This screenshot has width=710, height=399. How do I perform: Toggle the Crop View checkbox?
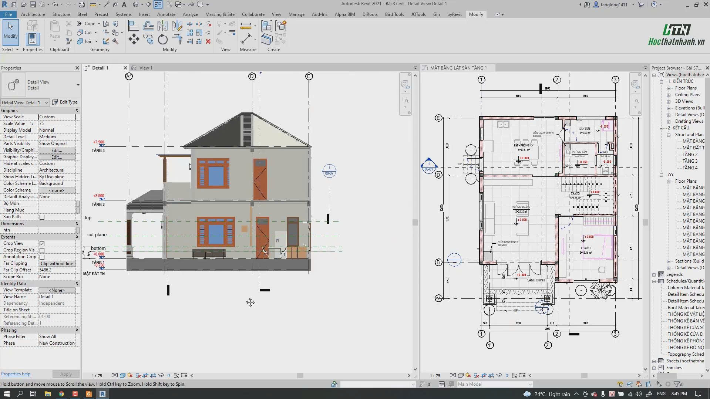[42, 244]
